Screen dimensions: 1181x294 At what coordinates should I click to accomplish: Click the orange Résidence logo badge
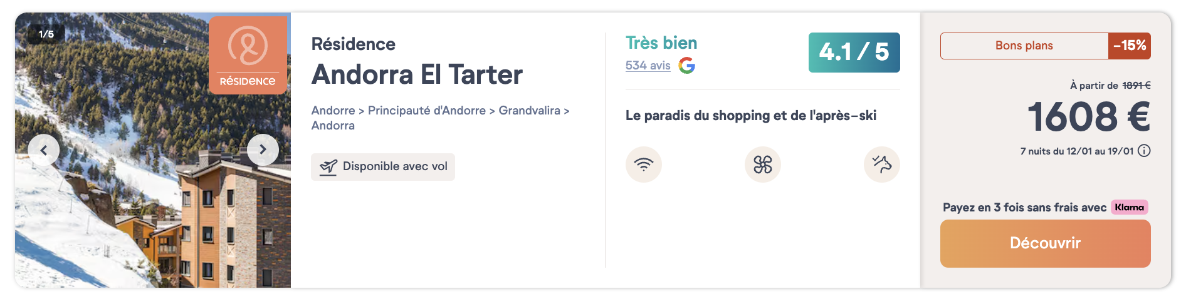coord(248,55)
